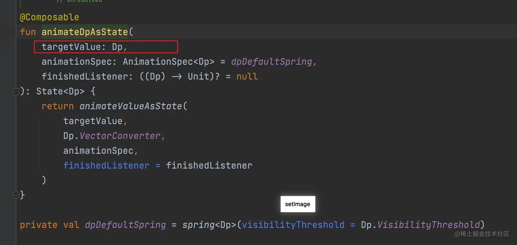The width and height of the screenshot is (517, 245).
Task: Click the animateValueAsState call
Action: pos(131,106)
